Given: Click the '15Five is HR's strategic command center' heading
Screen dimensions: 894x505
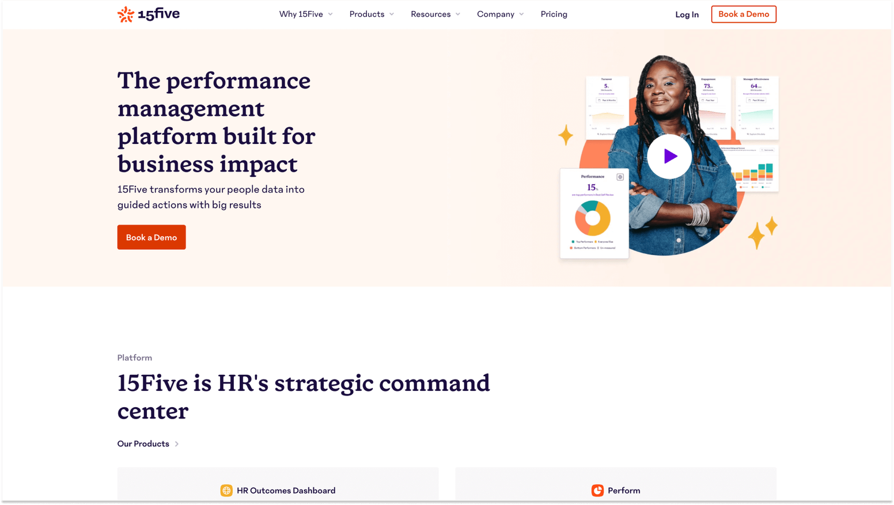Looking at the screenshot, I should 304,397.
